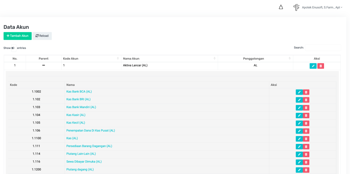Click edit pencil for Kas Bank BCA
This screenshot has height=174, width=350.
299,92
